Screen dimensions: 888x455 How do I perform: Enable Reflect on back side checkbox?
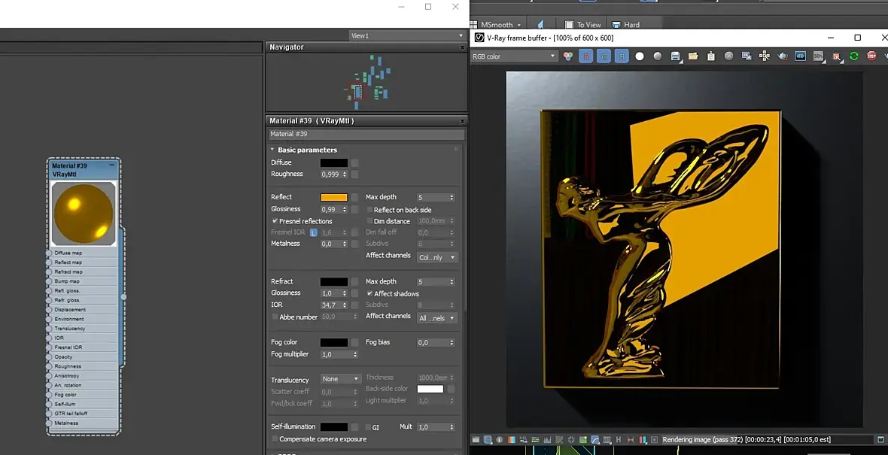369,210
